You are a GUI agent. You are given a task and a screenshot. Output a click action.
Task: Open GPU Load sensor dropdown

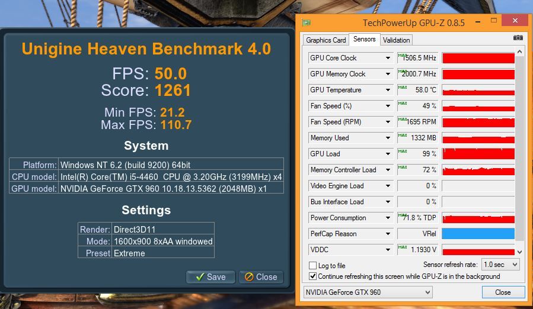pos(388,154)
